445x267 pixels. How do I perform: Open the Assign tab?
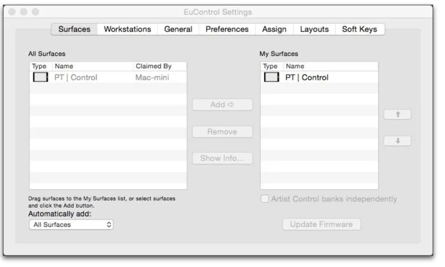tap(274, 29)
